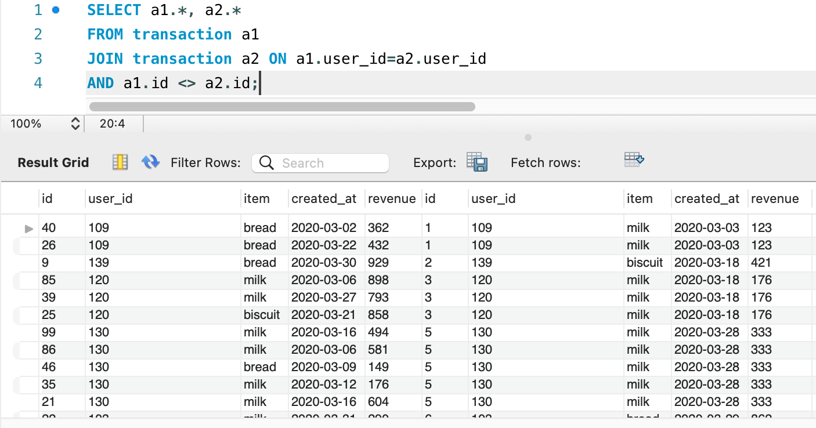Image resolution: width=816 pixels, height=428 pixels.
Task: Click the Result Grid label
Action: (53, 163)
